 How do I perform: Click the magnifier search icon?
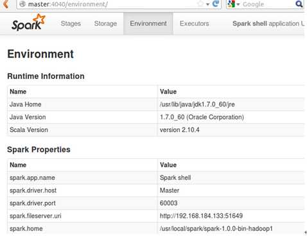pyautogui.click(x=299, y=4)
